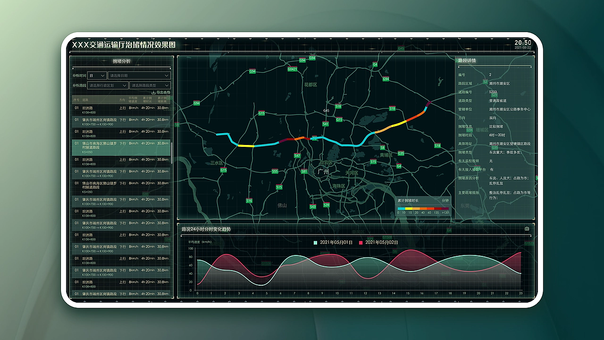Click the 平均速度 (km/h) axis label
This screenshot has height=340, width=604.
[200, 242]
